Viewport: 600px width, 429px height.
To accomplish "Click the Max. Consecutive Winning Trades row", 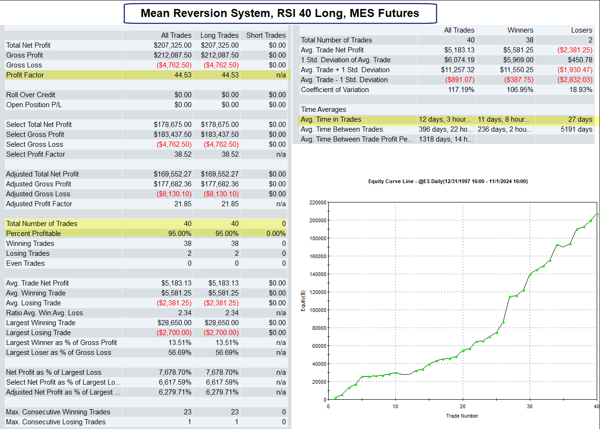I will tap(145, 412).
